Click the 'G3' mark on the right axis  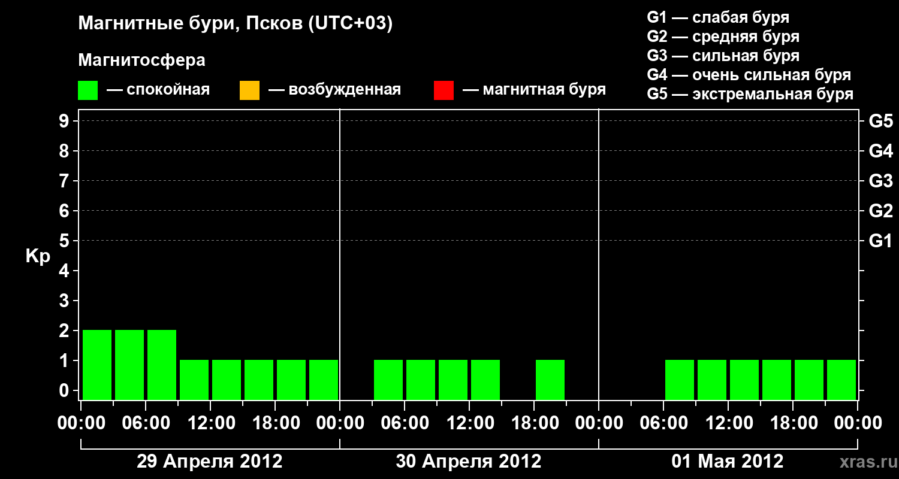[881, 181]
